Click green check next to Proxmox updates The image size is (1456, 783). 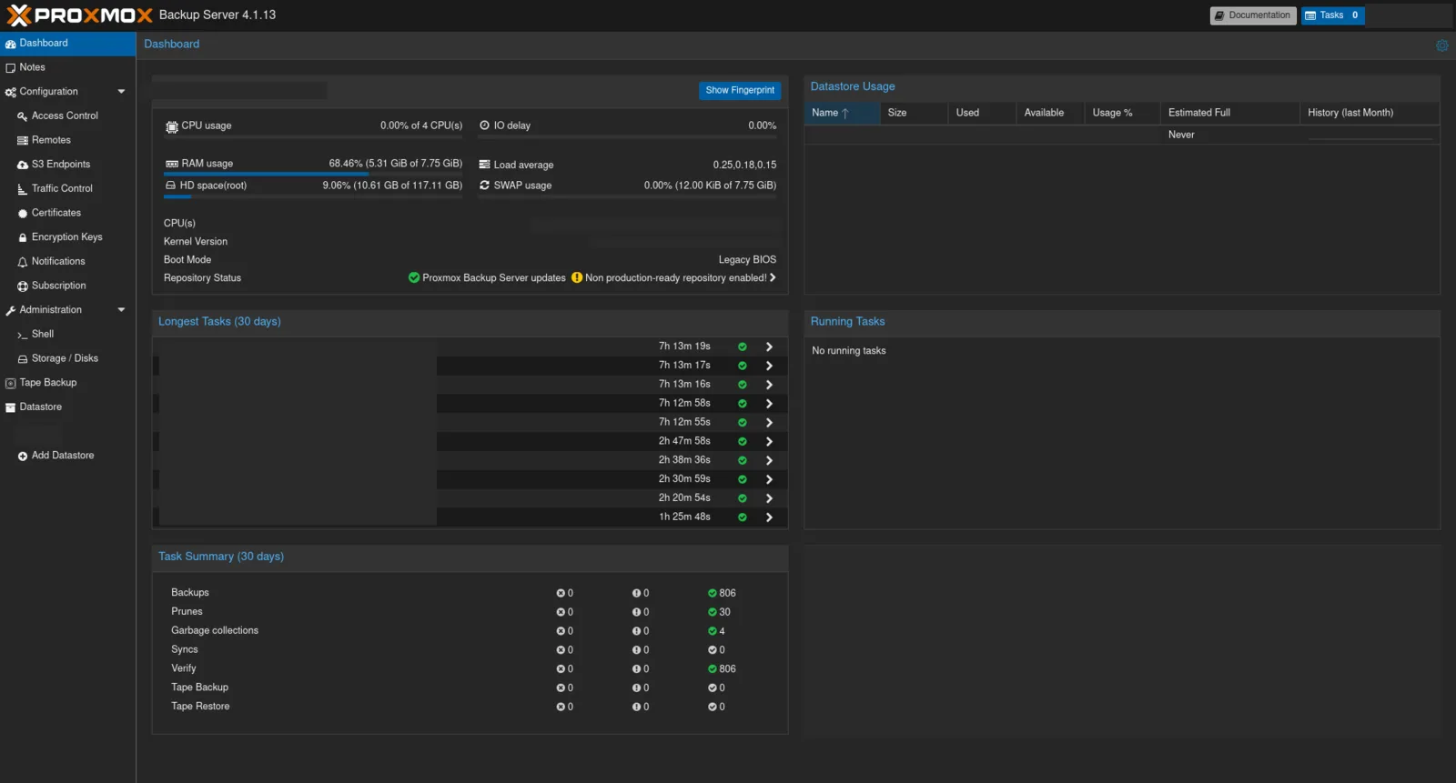414,278
